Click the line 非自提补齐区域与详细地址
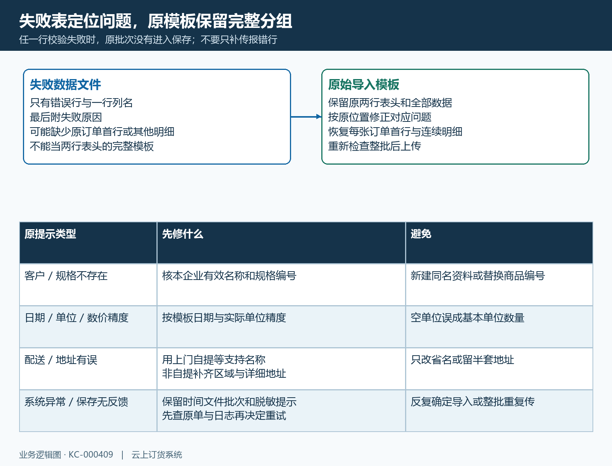This screenshot has height=466, width=612. [224, 374]
